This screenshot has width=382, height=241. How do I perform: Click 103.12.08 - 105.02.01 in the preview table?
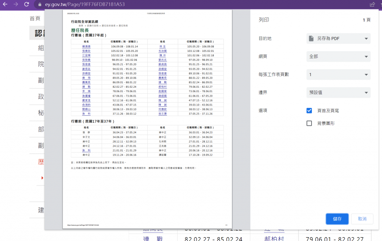tap(200, 51)
